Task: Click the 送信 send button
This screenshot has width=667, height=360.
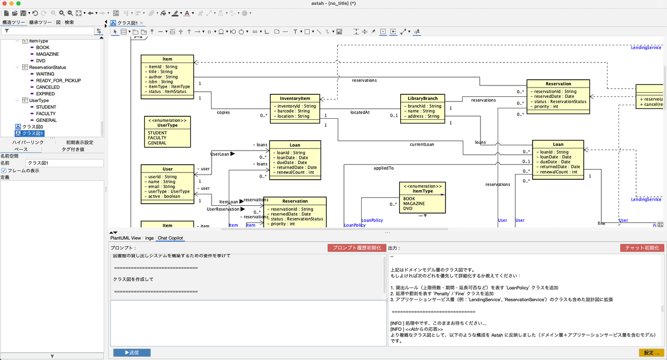Action: [x=132, y=353]
